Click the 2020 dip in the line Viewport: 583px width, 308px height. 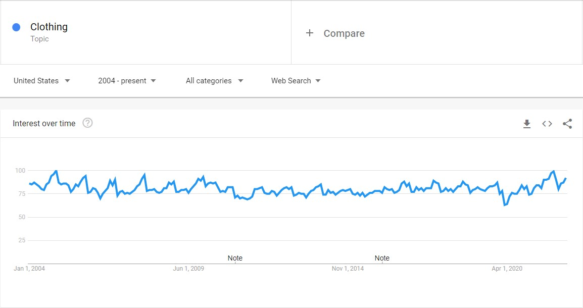pos(505,204)
